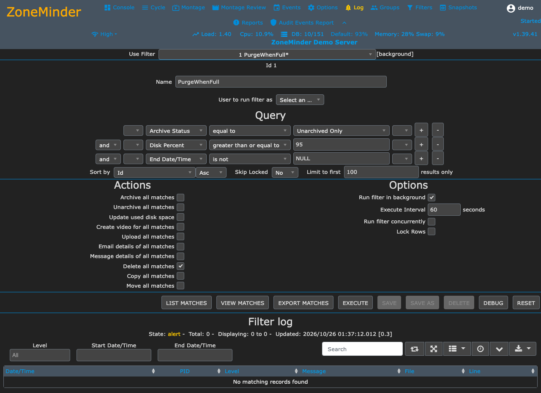Click the Filters funnel icon

point(410,8)
